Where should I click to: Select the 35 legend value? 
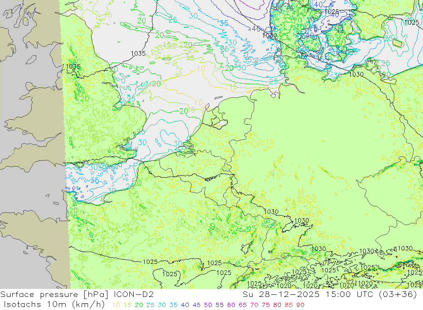pyautogui.click(x=173, y=305)
